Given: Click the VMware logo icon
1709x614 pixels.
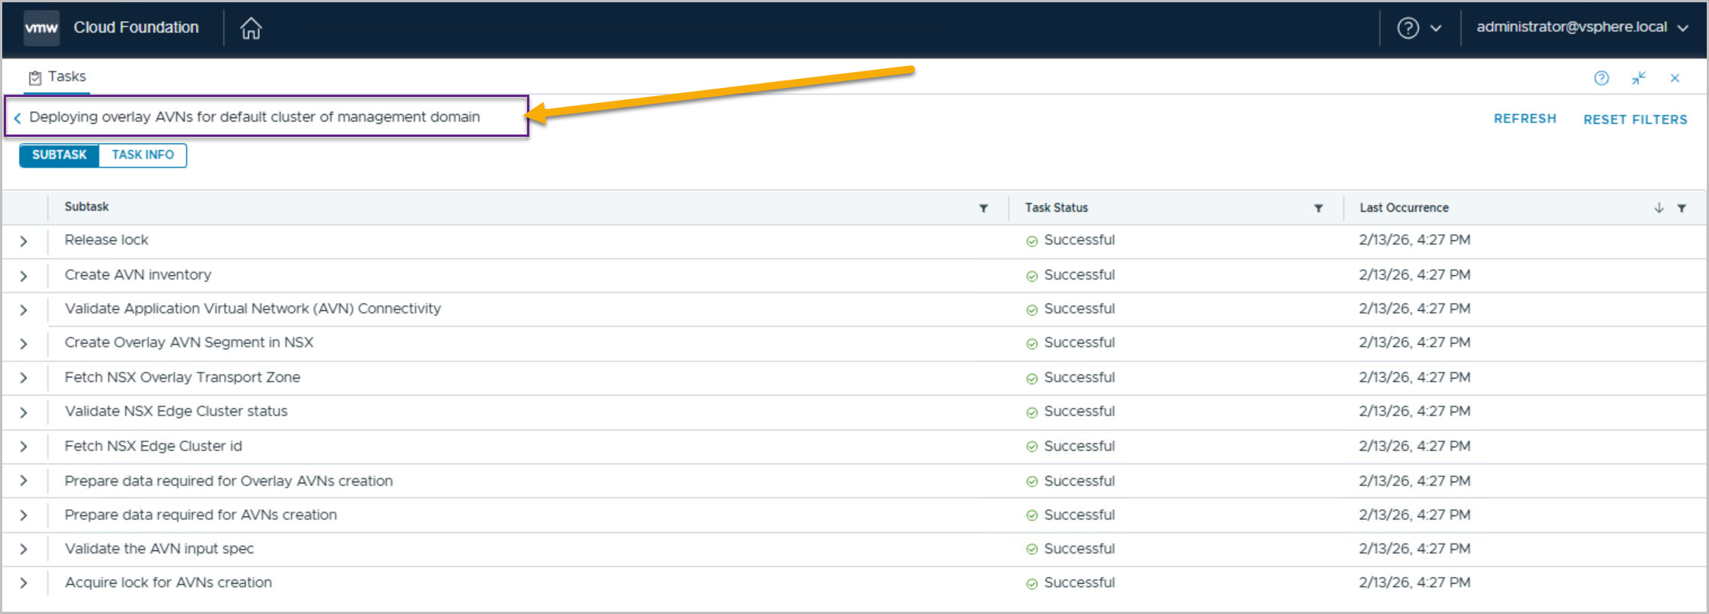Looking at the screenshot, I should (41, 29).
